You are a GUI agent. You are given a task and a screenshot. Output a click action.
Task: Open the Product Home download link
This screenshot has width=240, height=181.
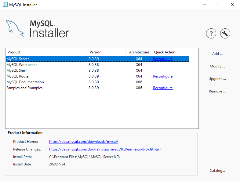click(x=84, y=142)
